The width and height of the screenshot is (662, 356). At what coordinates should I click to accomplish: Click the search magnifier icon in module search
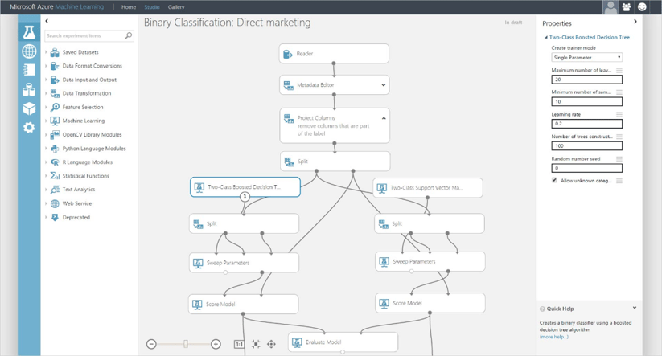(128, 36)
